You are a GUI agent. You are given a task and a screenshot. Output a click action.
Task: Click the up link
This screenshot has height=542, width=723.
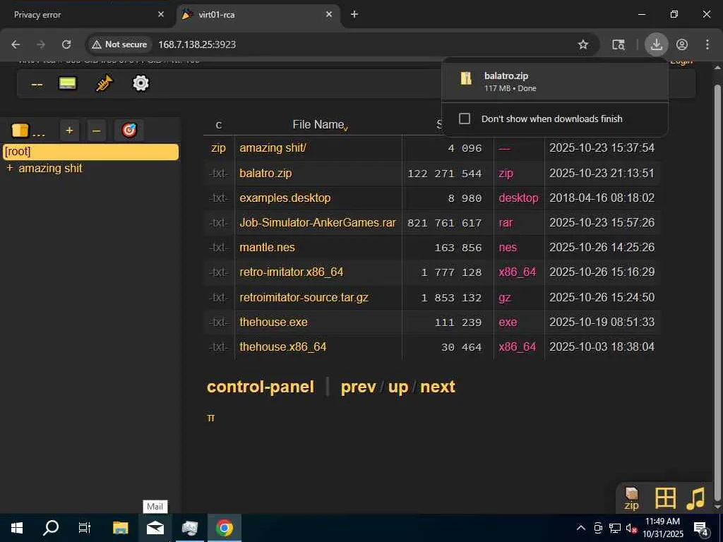[x=398, y=387]
